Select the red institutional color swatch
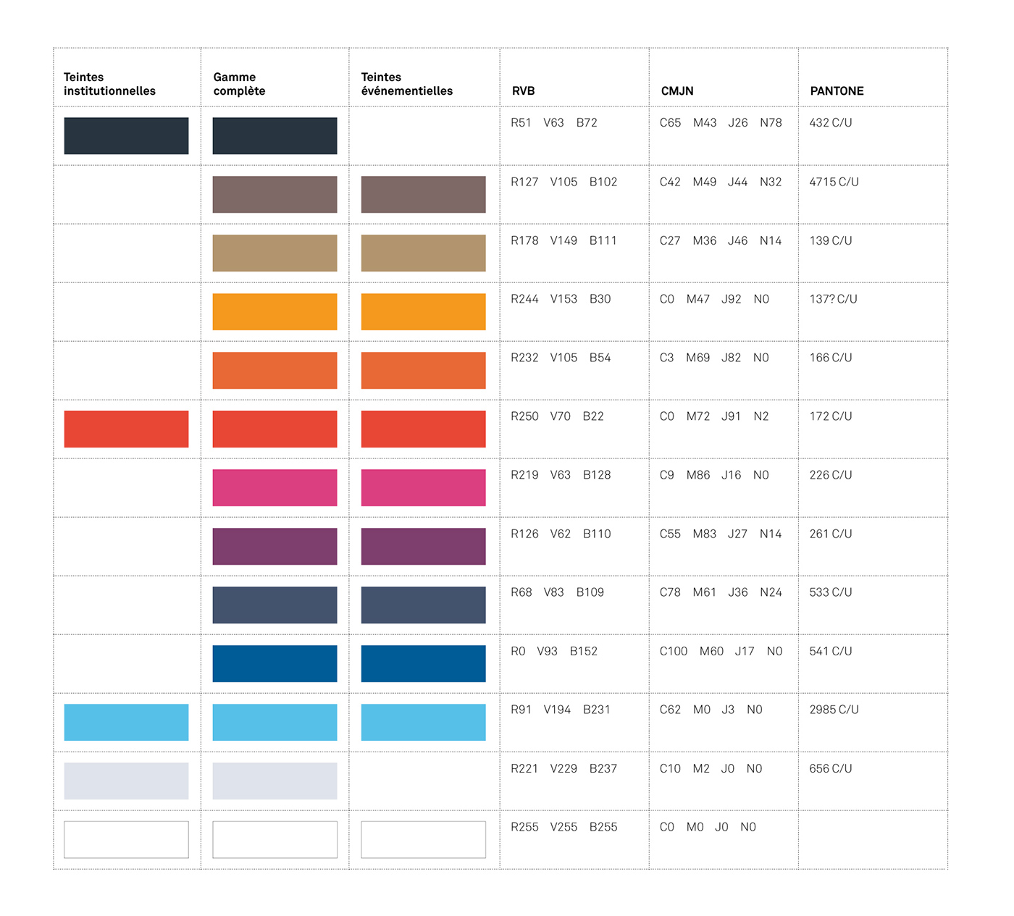 (126, 429)
